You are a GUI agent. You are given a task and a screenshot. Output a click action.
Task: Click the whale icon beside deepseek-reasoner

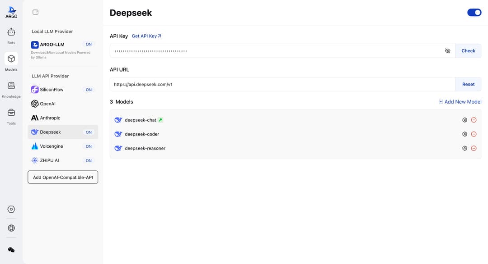pos(118,148)
